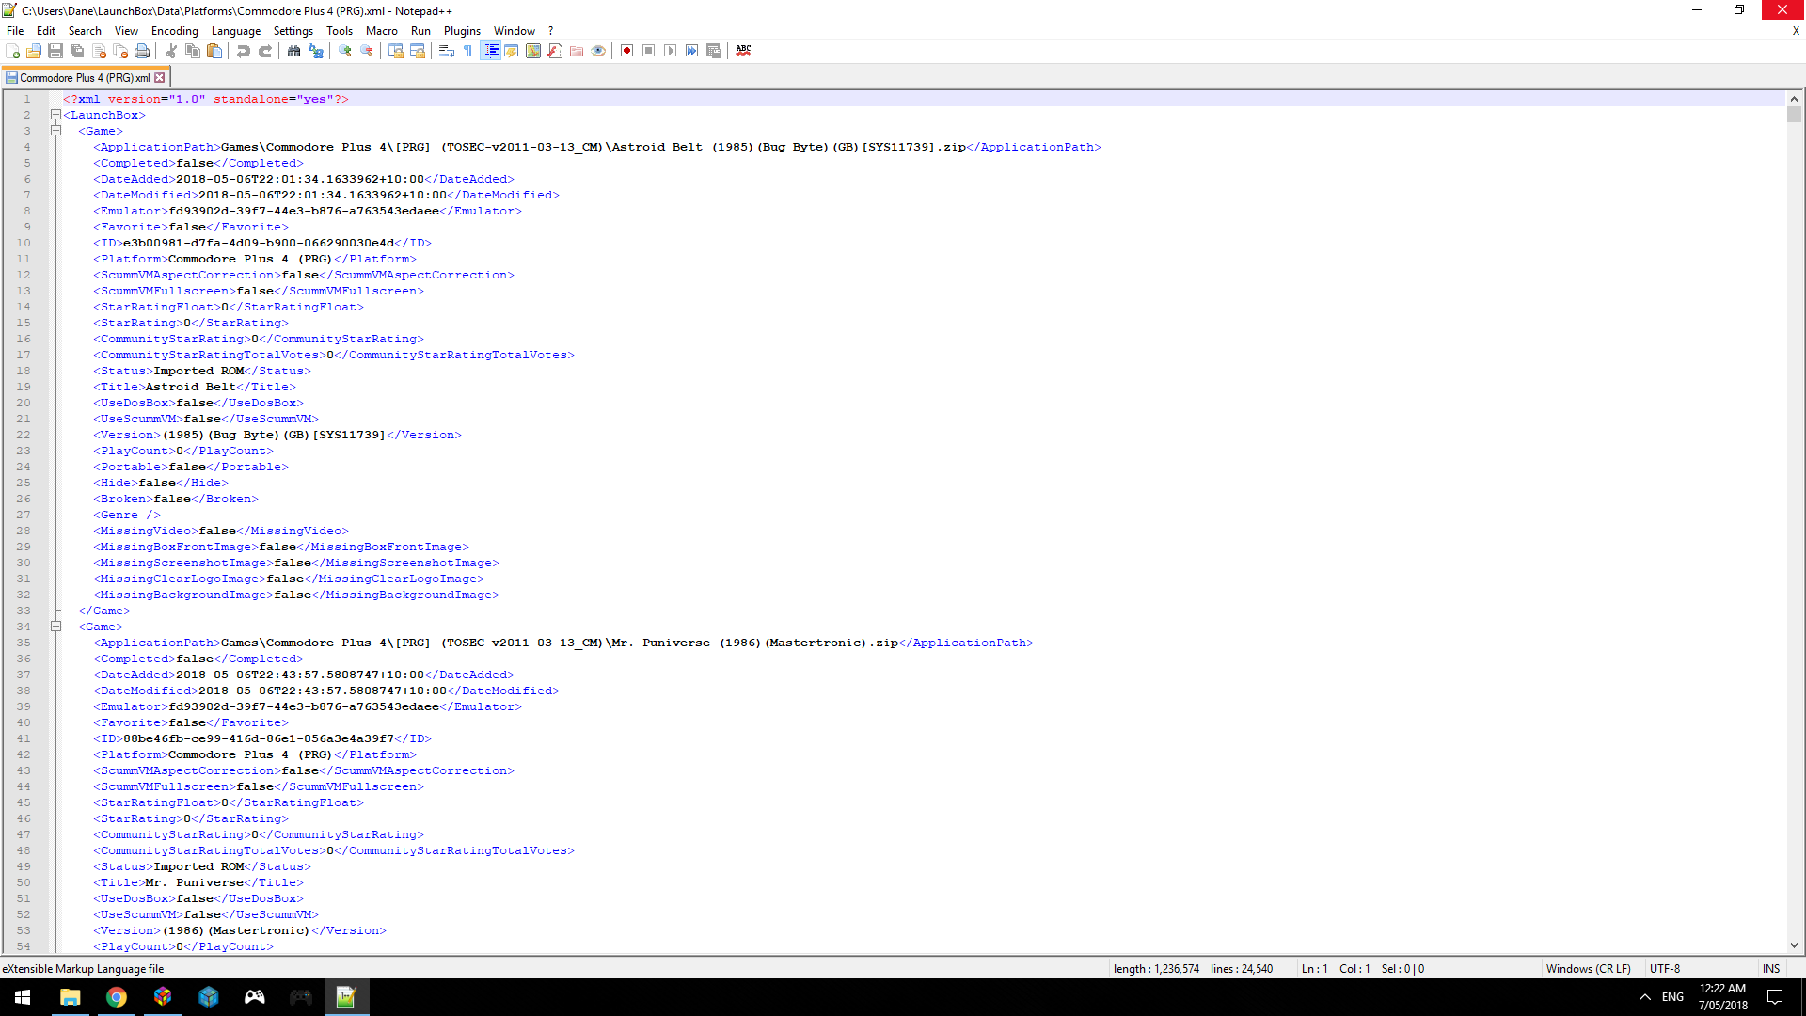Toggle INS insert mode in the status bar
The height and width of the screenshot is (1016, 1806).
coord(1771,969)
